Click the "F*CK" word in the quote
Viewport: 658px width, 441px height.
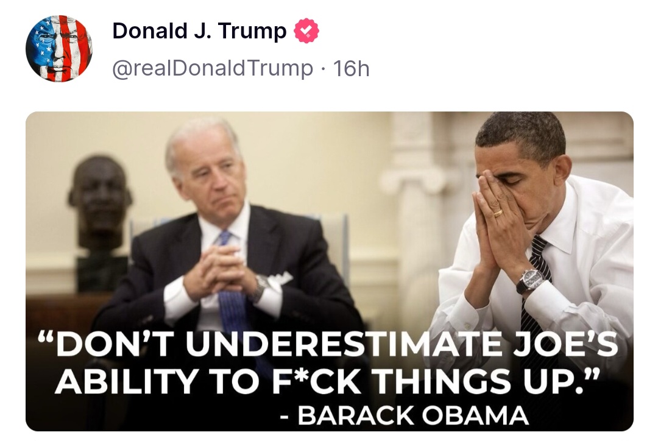[316, 381]
